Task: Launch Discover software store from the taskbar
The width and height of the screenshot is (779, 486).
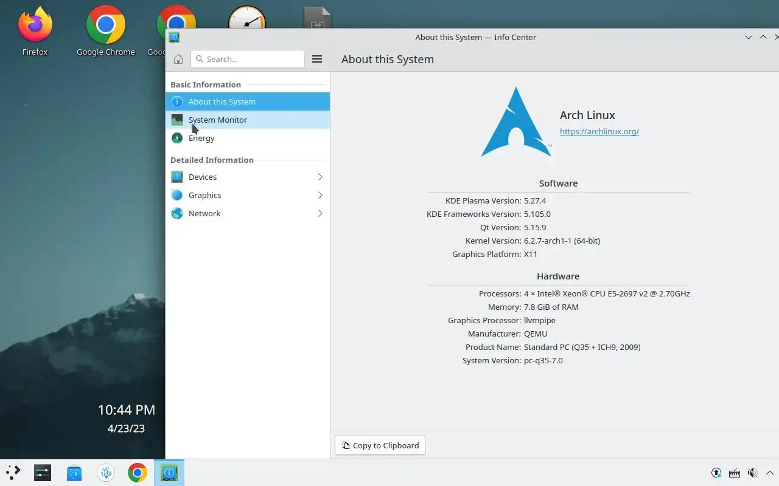Action: coord(74,473)
